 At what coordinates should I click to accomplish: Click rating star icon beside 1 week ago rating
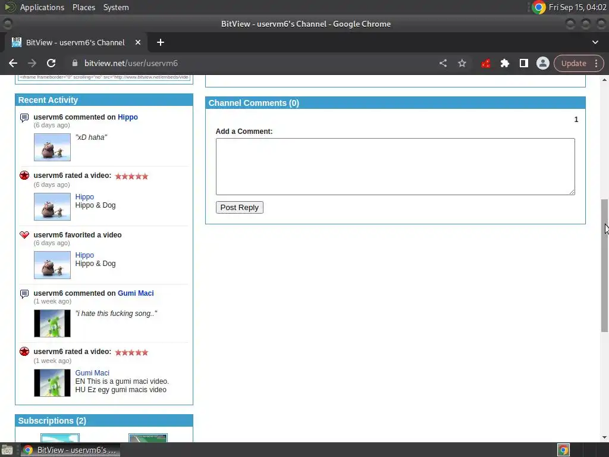tap(24, 351)
